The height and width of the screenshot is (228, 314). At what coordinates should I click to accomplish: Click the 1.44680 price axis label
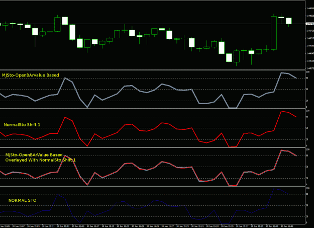tap(310, 46)
